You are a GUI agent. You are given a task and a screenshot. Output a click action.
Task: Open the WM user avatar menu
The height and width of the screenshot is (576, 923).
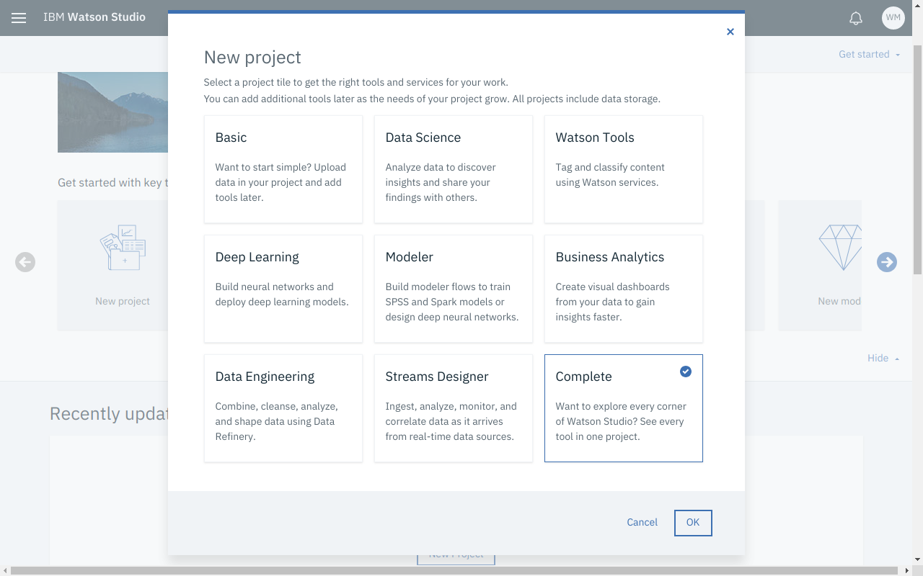(893, 18)
